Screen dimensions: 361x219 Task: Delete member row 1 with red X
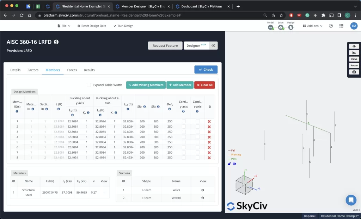point(209,121)
